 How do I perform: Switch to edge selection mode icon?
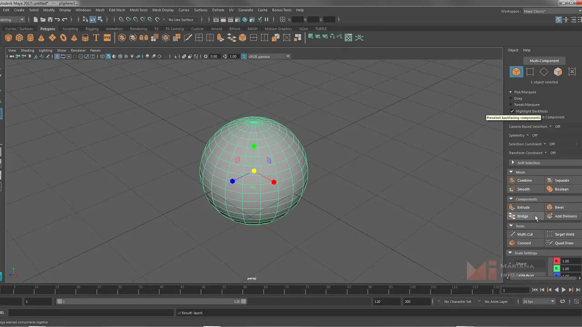[x=544, y=72]
